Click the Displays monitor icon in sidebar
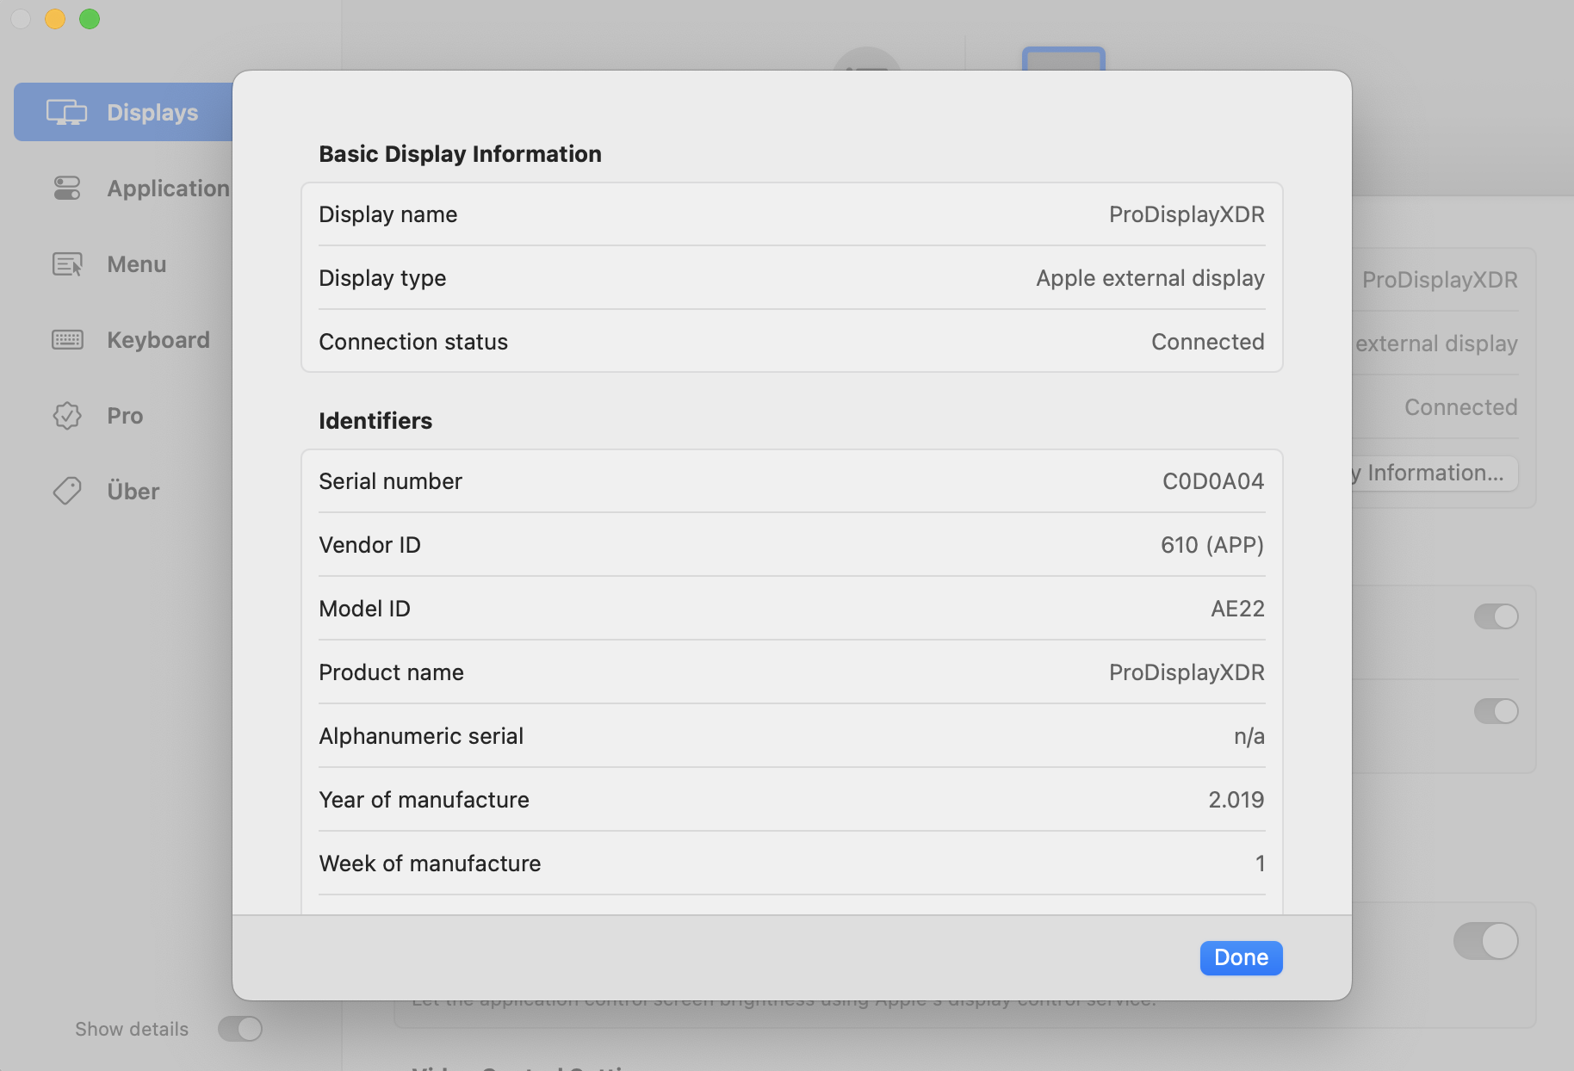The height and width of the screenshot is (1071, 1574). click(x=66, y=113)
